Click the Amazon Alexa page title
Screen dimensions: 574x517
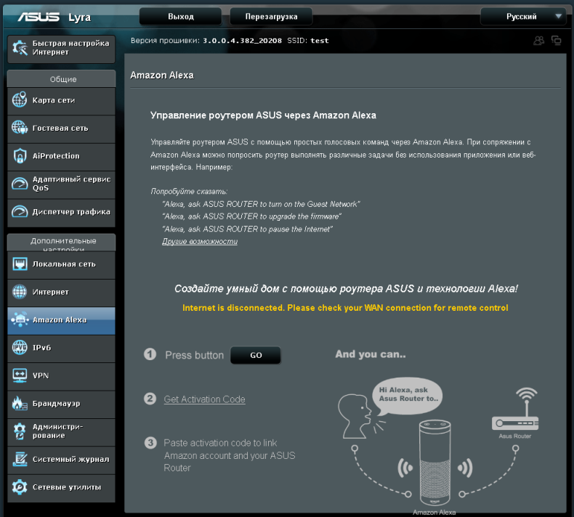point(162,75)
